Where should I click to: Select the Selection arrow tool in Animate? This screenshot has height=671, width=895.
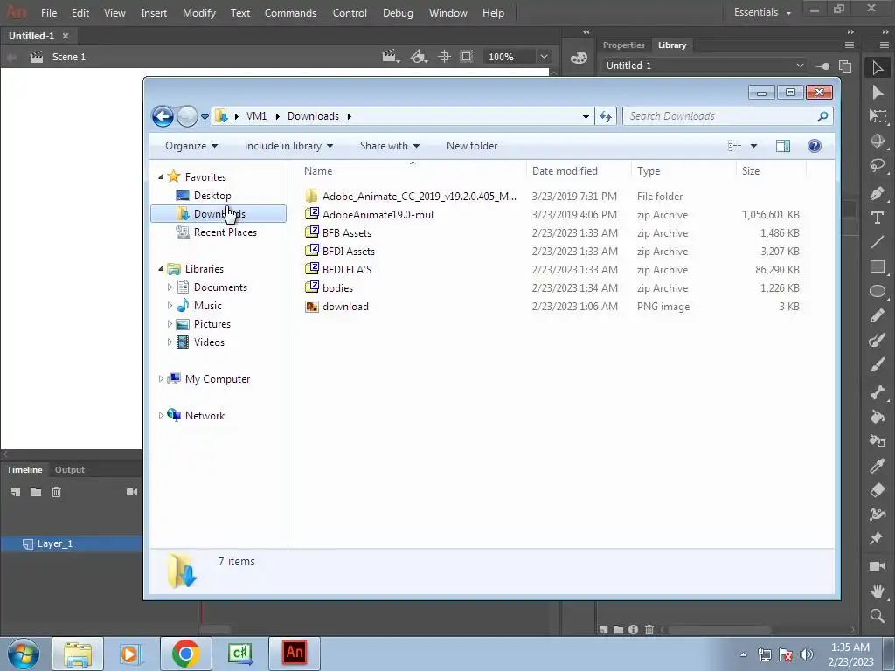click(878, 68)
